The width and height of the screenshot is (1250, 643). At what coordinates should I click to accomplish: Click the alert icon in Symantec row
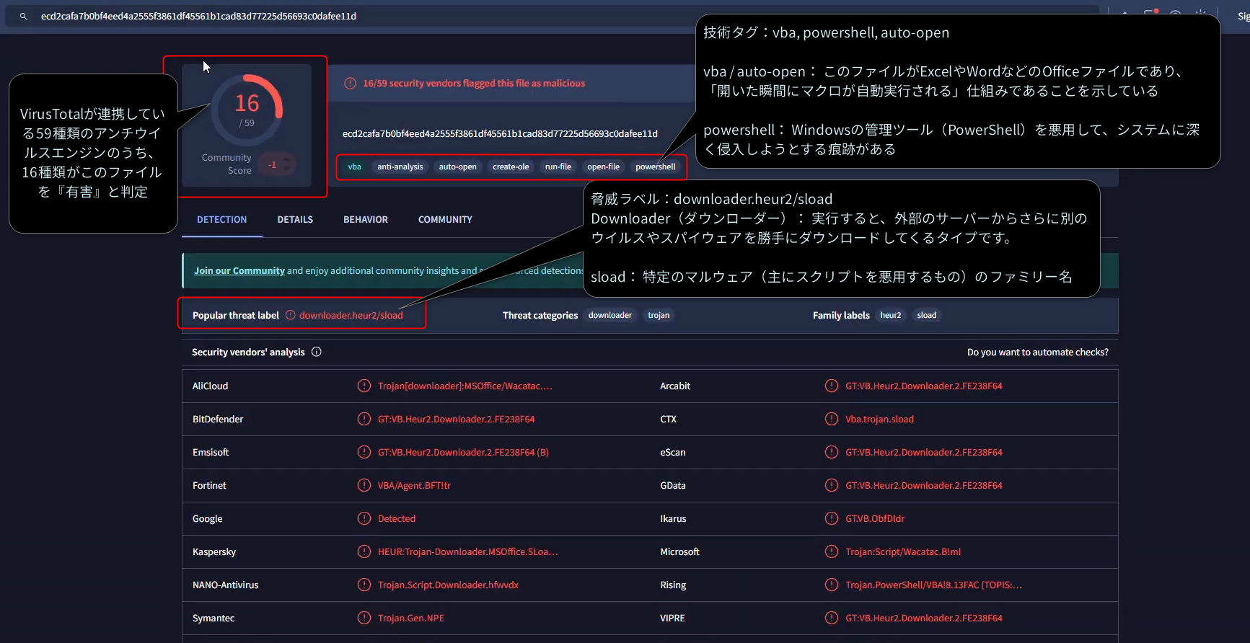tap(364, 618)
